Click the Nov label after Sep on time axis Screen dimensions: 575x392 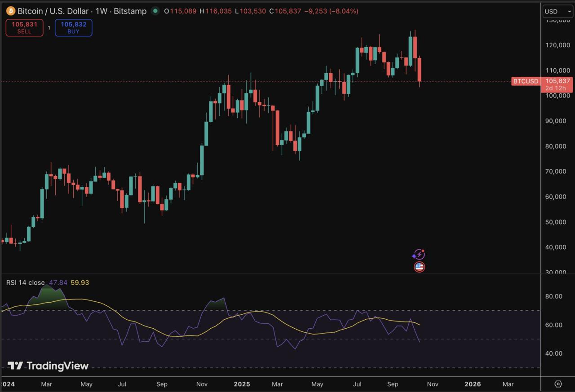pos(433,384)
